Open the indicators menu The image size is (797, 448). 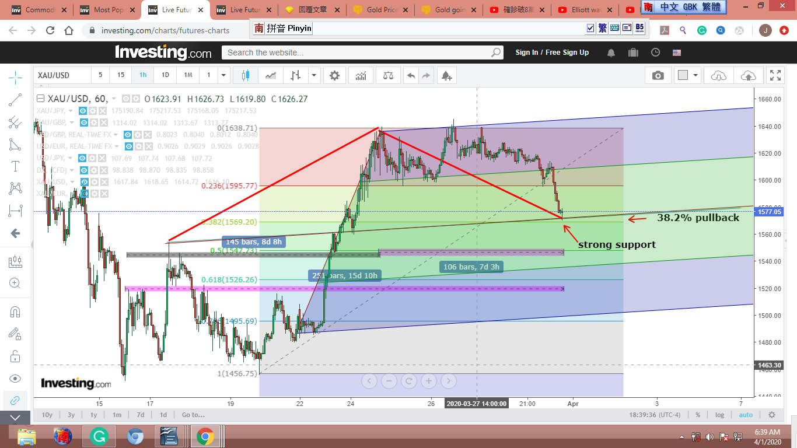point(361,75)
